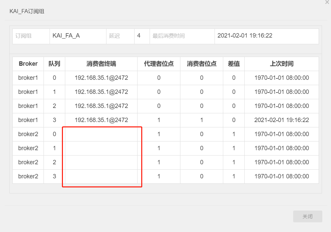This screenshot has height=232, width=331.
Task: Click the 上次时间 column header
Action: pyautogui.click(x=281, y=64)
